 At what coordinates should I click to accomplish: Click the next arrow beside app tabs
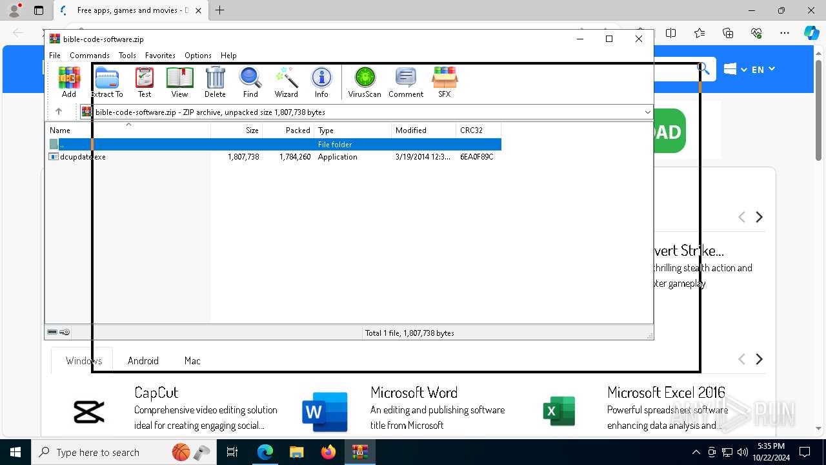point(760,359)
